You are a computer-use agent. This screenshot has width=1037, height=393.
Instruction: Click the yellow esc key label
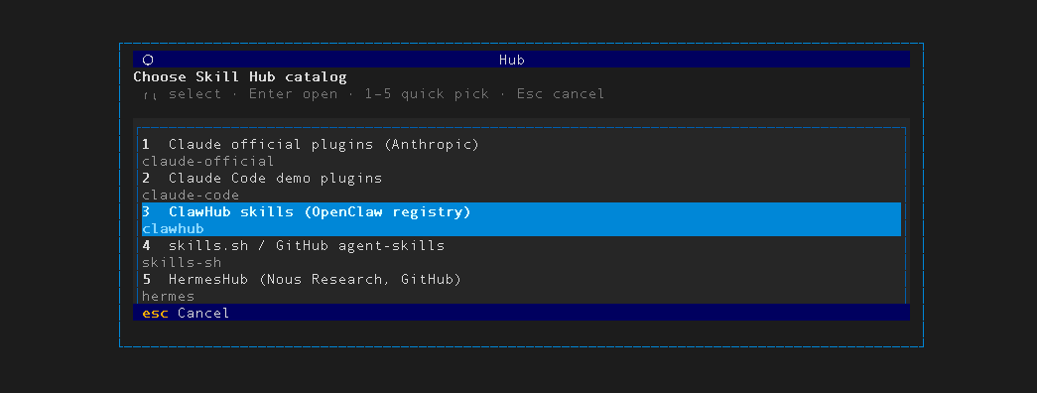point(156,313)
